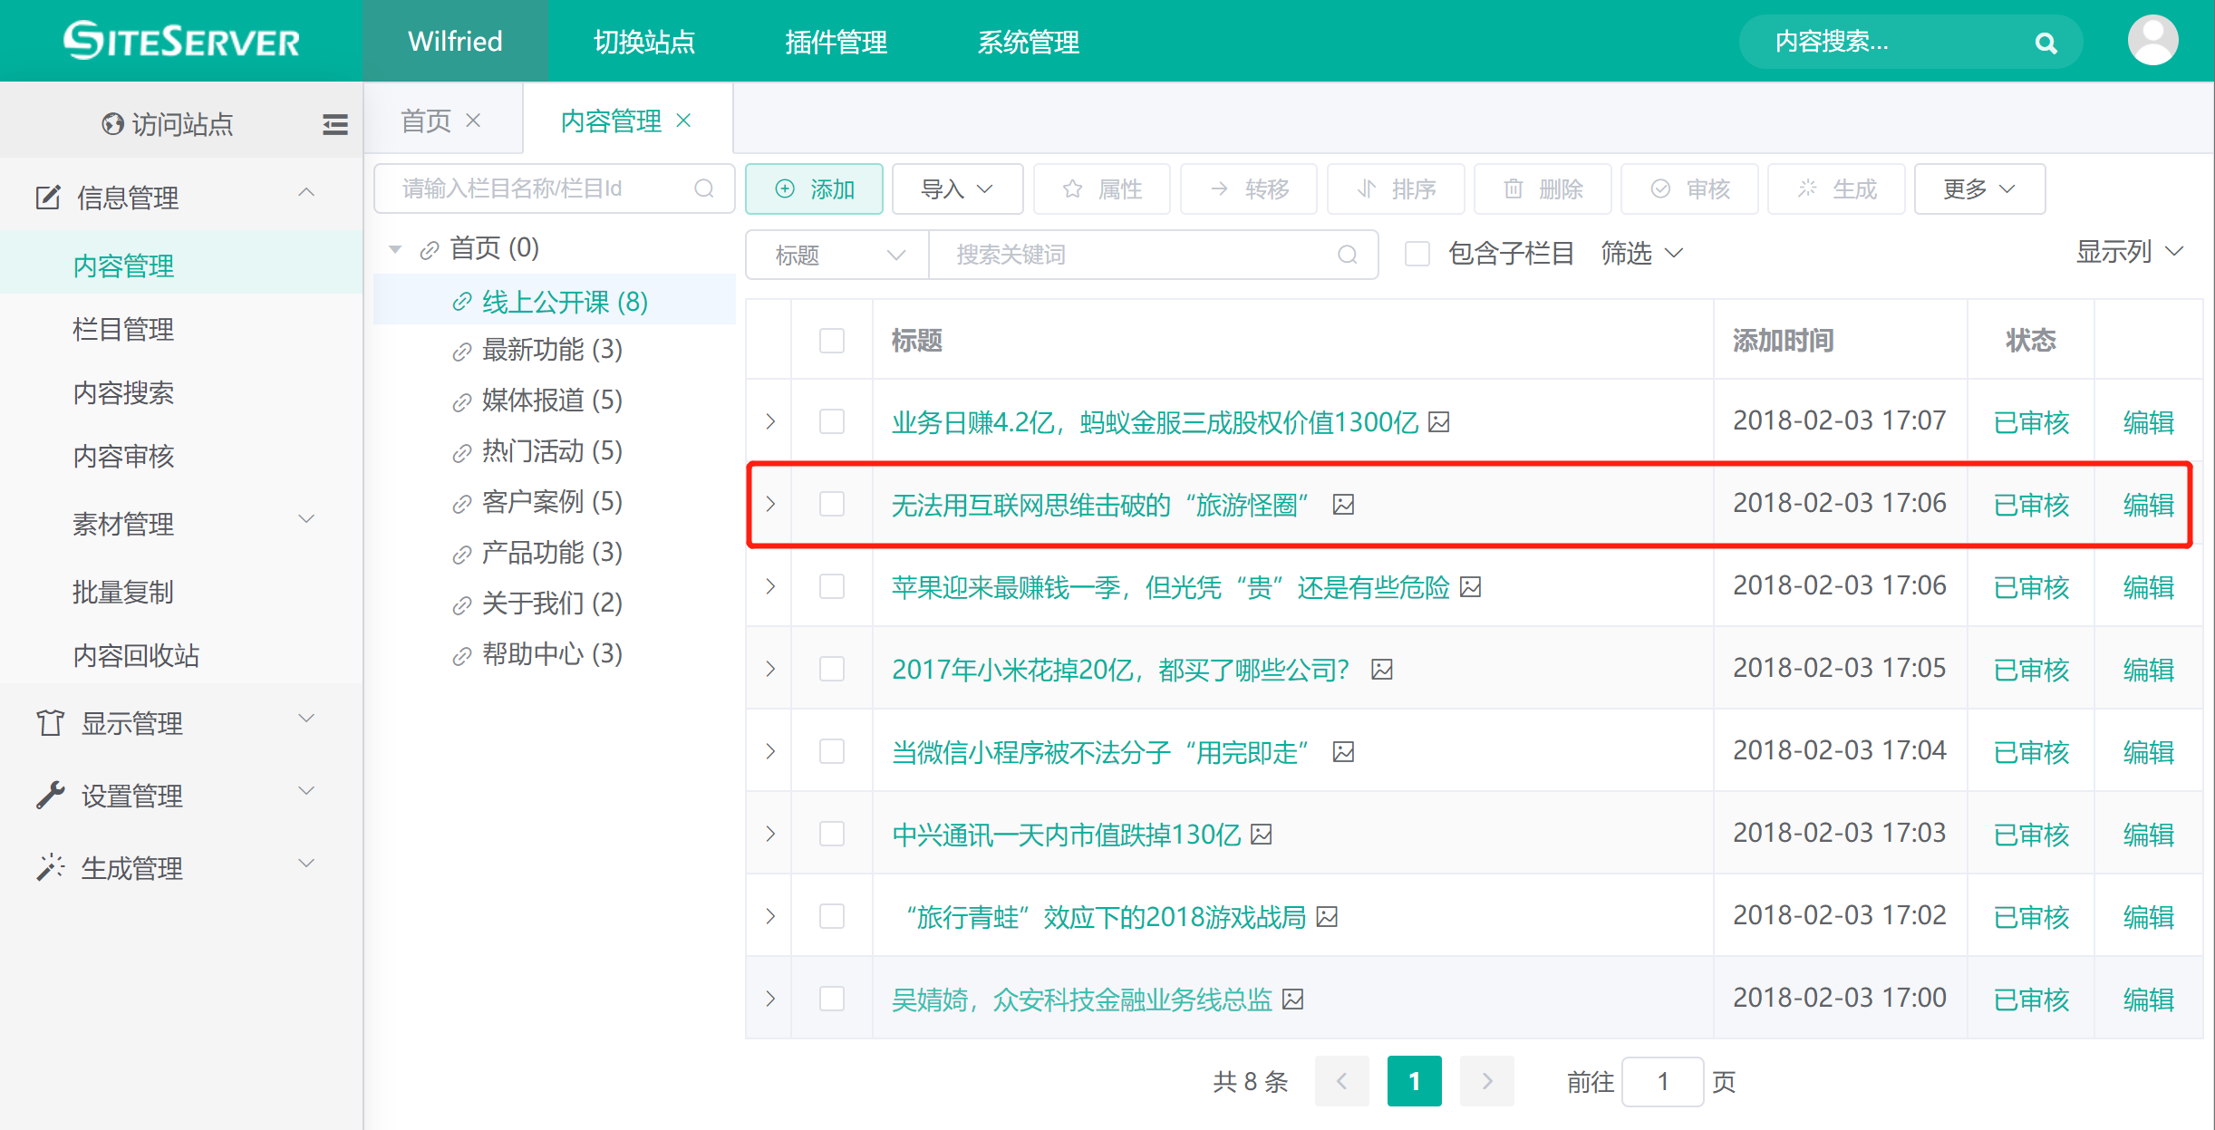
Task: Click the keyword search magnifier icon
Action: click(1348, 255)
